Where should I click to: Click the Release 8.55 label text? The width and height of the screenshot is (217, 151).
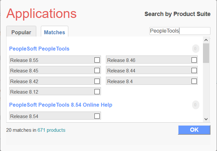tap(24, 60)
